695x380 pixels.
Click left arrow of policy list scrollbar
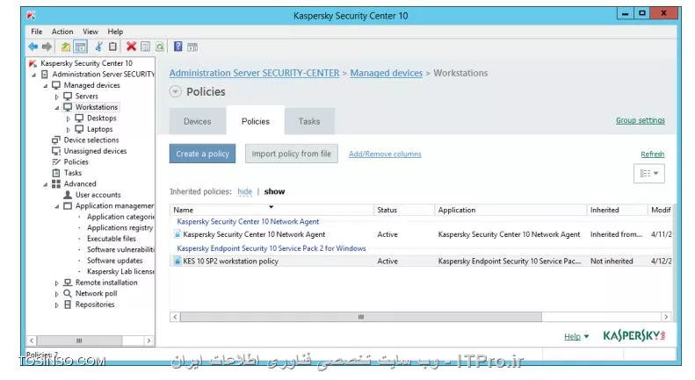pyautogui.click(x=175, y=317)
